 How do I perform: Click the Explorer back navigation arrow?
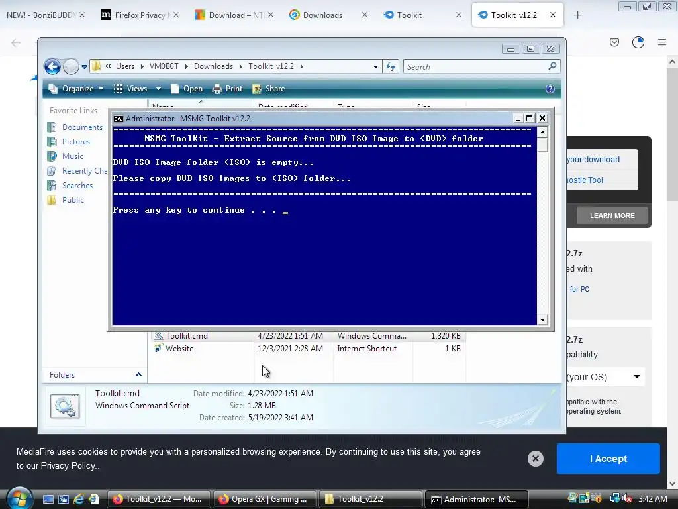52,67
